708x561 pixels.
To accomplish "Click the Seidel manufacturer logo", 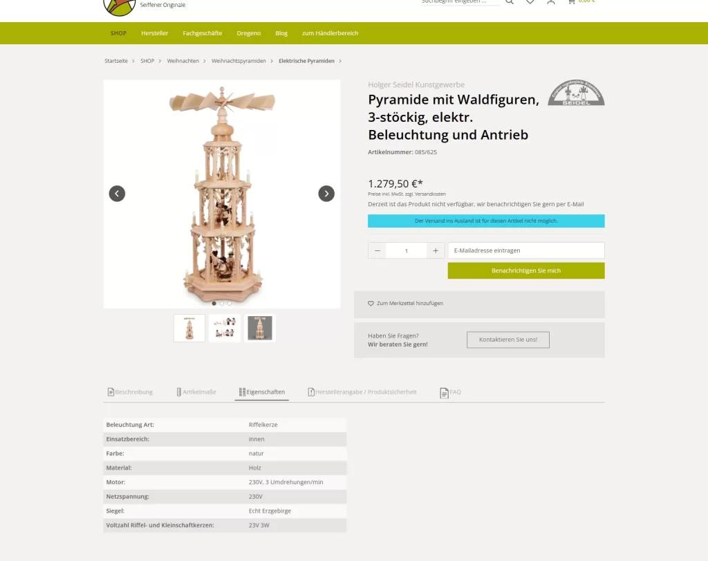I will (576, 93).
